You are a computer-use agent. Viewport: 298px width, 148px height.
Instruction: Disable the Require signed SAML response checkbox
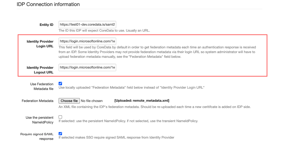(60, 134)
